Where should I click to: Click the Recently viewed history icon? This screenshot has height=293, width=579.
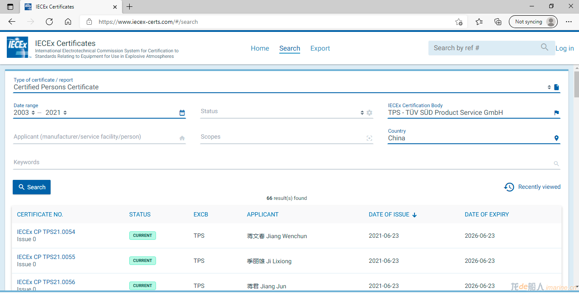point(509,187)
